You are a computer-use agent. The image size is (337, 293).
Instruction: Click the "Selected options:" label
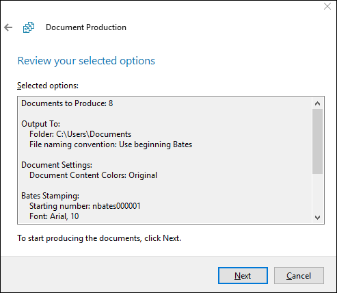click(x=48, y=86)
